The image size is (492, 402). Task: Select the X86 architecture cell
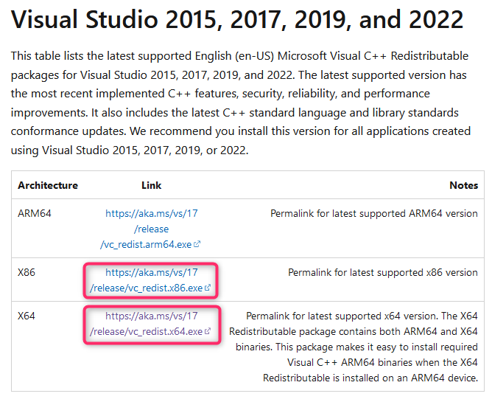[27, 272]
